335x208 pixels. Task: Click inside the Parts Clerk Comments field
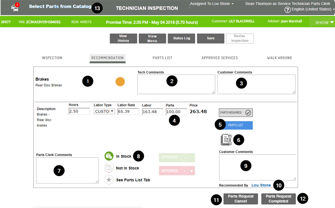(x=67, y=170)
